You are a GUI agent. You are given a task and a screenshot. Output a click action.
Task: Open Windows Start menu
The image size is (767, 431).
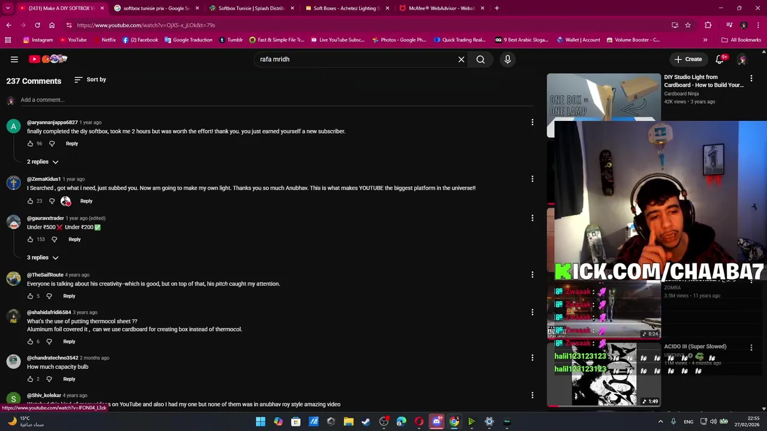pyautogui.click(x=261, y=422)
